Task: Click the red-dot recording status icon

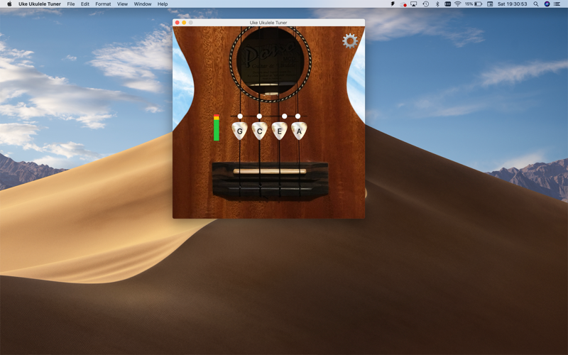Action: pos(403,4)
